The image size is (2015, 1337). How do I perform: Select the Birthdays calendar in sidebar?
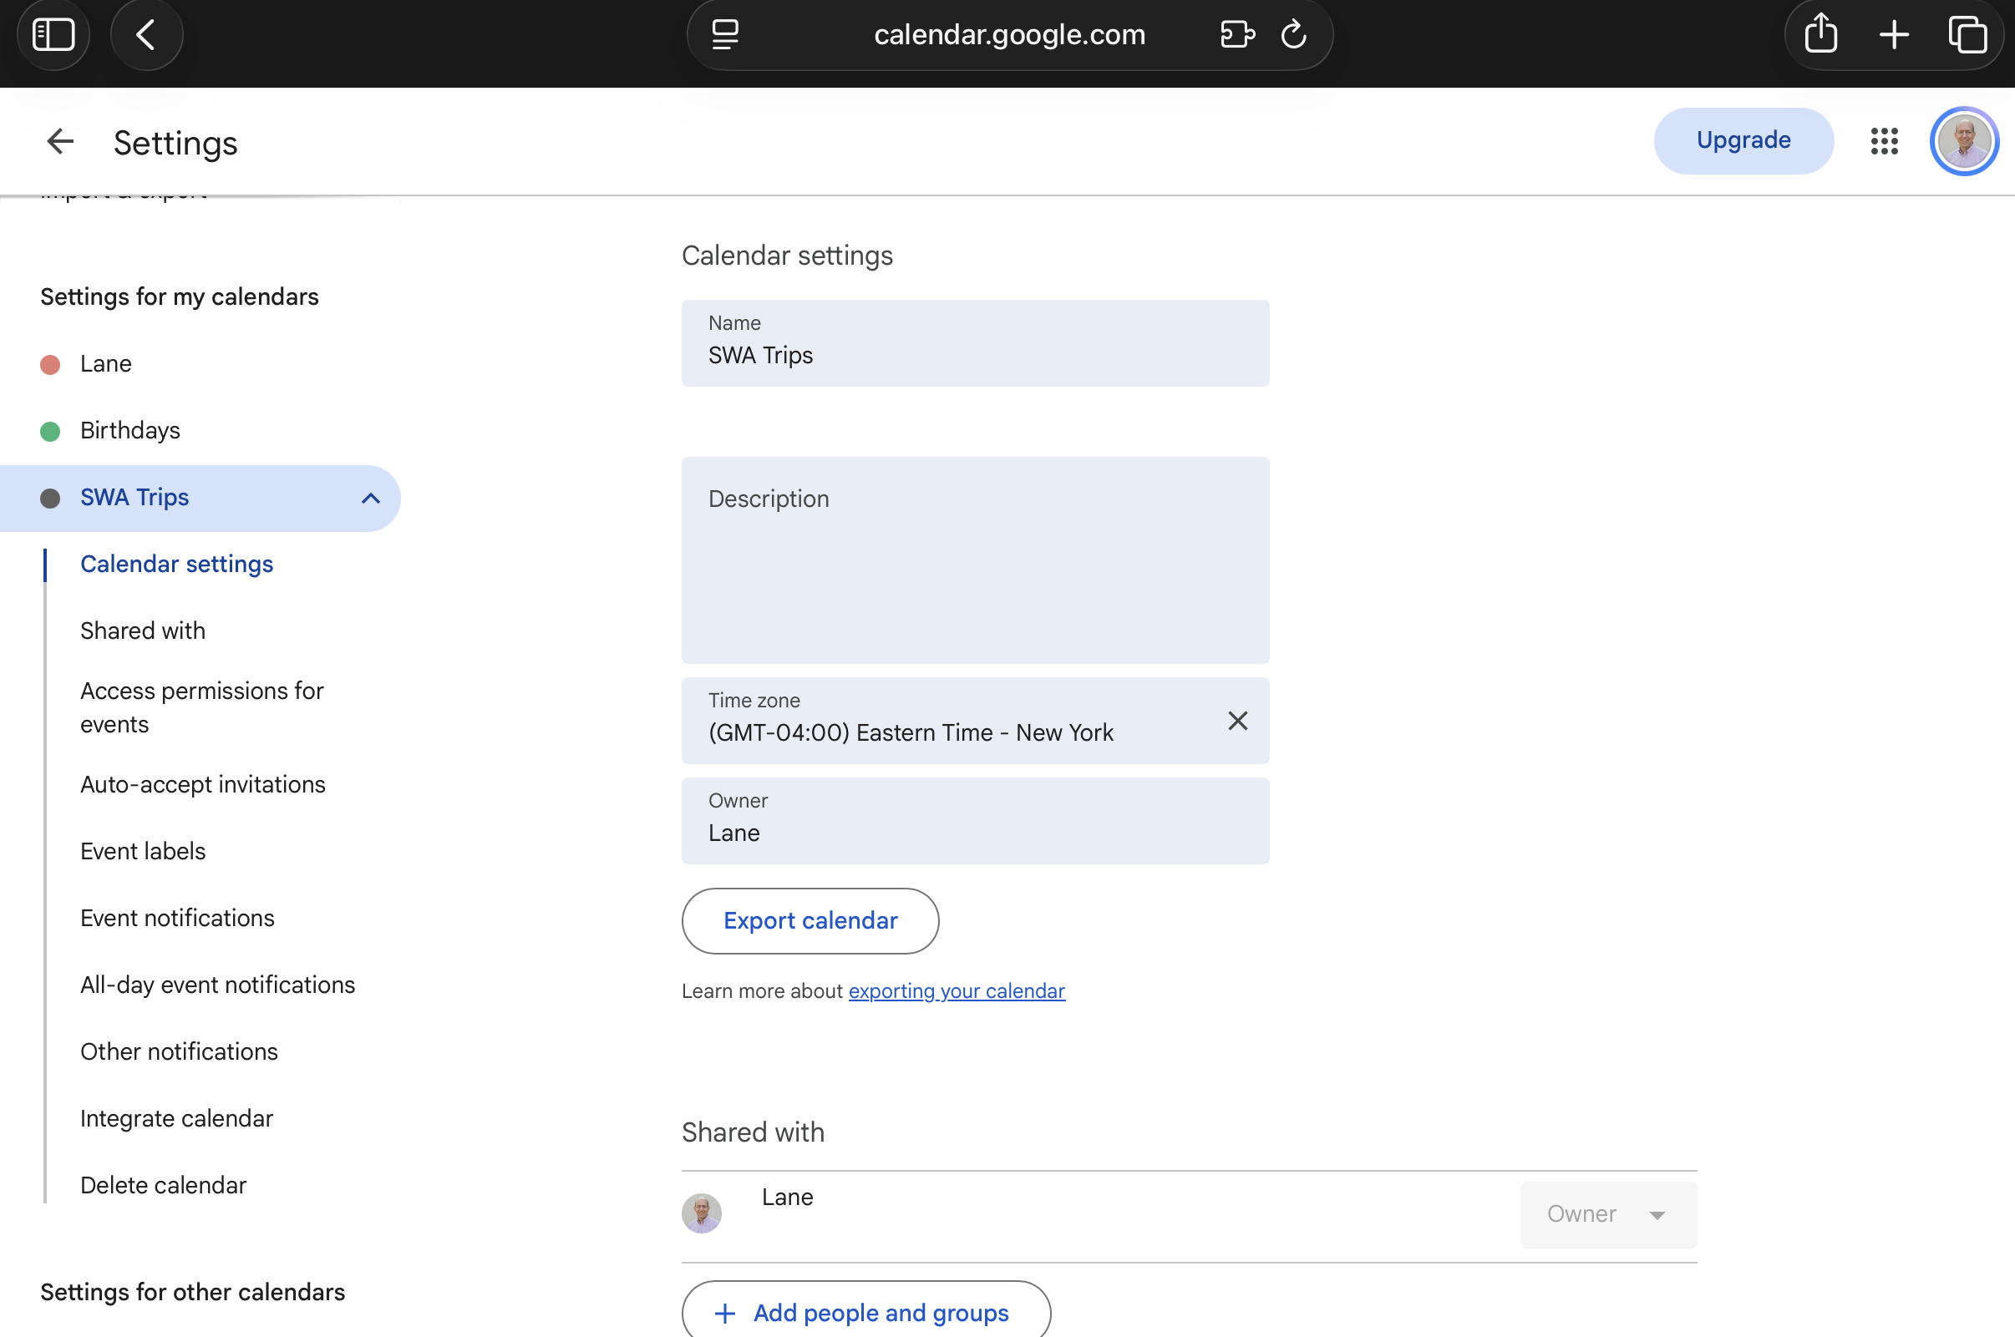click(129, 431)
